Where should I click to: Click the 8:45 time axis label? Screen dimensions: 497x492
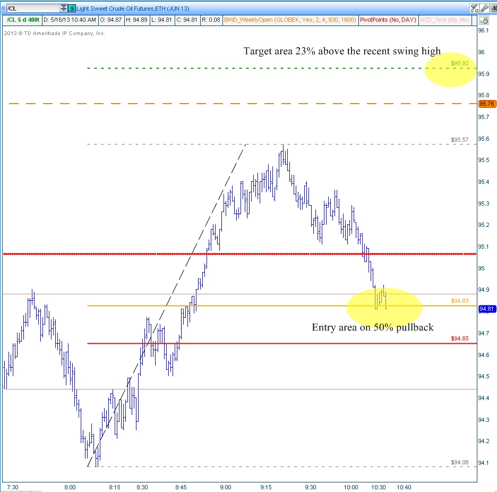(181, 487)
